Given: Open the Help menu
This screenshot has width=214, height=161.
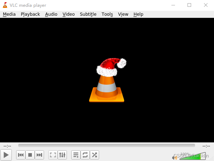Looking at the screenshot, I should point(138,14).
